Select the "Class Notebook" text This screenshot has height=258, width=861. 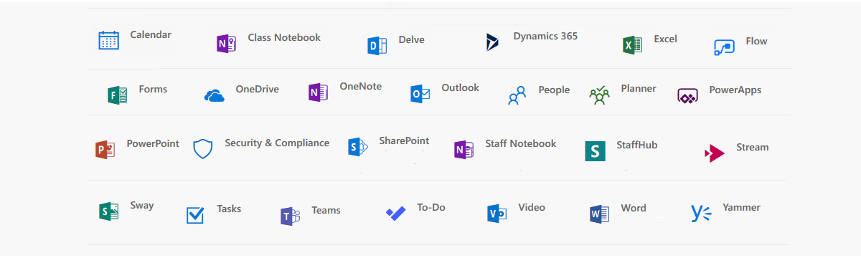click(x=284, y=37)
